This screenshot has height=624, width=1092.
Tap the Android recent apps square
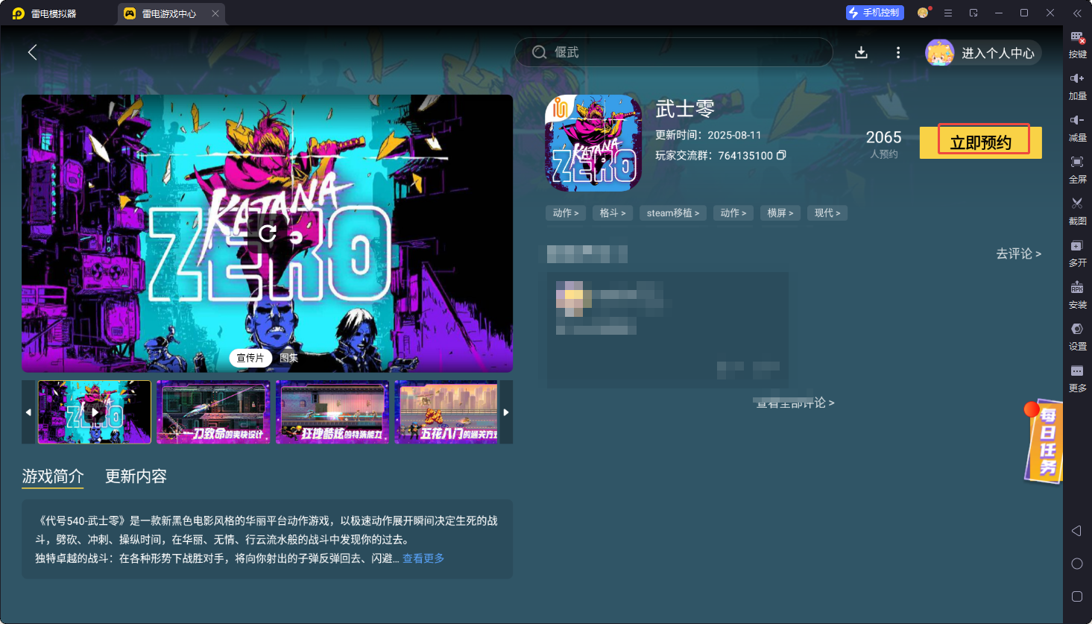point(1076,596)
